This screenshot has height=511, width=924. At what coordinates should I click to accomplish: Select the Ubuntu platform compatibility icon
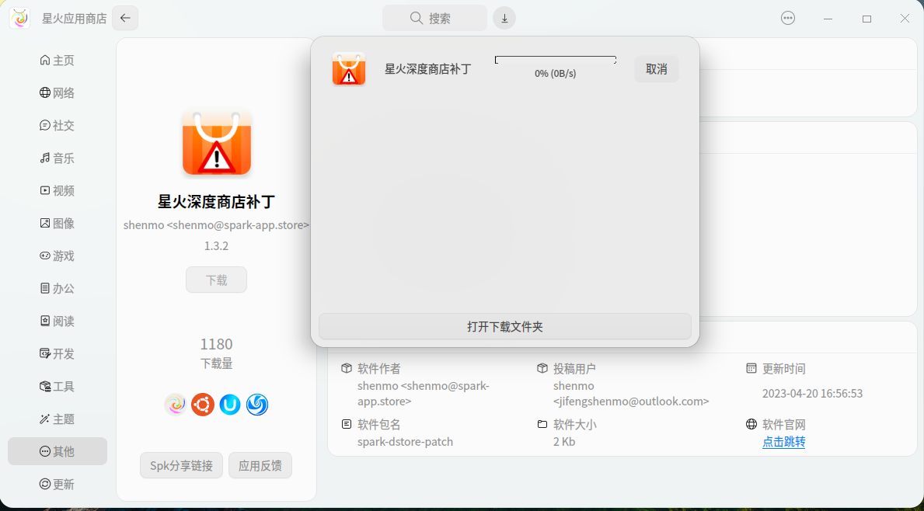pyautogui.click(x=203, y=405)
